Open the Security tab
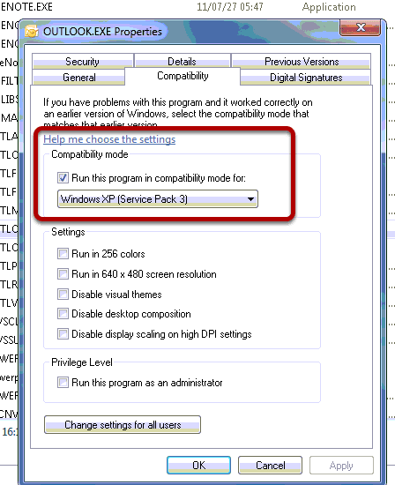 click(x=83, y=61)
